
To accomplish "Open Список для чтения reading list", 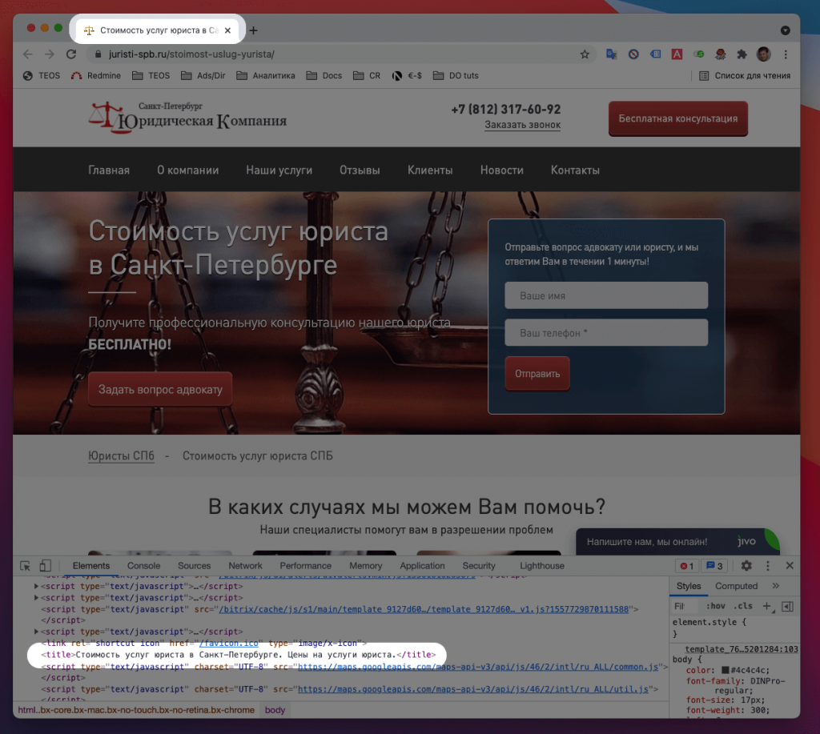I will pyautogui.click(x=745, y=76).
